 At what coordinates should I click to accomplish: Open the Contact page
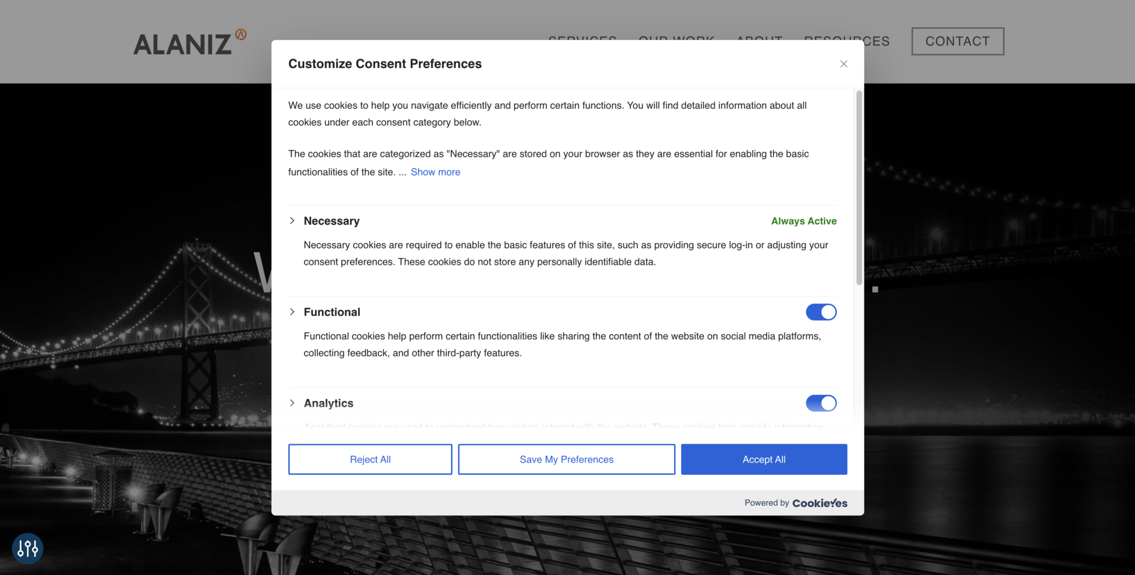pos(957,42)
